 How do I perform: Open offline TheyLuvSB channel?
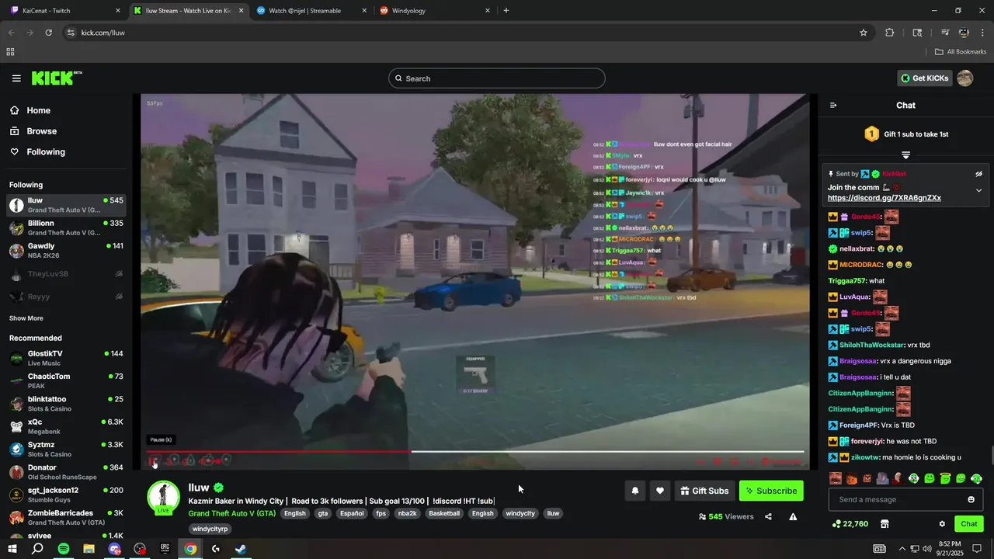click(x=66, y=274)
